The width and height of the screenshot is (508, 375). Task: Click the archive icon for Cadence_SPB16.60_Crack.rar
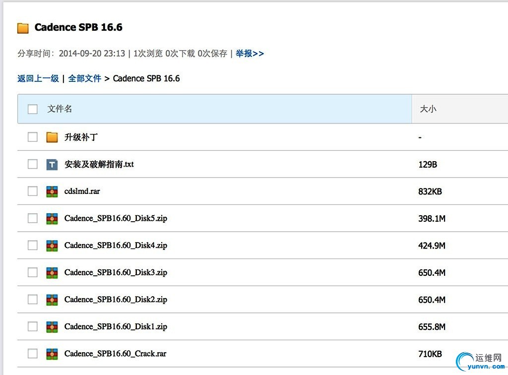click(x=52, y=354)
